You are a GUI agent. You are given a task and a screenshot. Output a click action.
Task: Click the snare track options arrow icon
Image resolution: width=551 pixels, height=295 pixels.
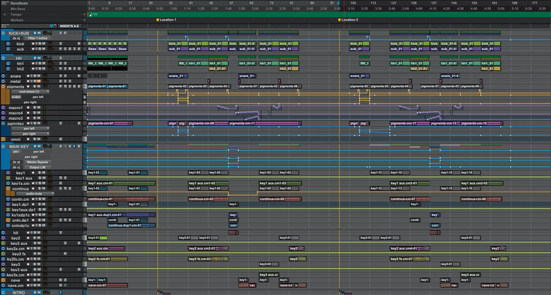click(3, 76)
